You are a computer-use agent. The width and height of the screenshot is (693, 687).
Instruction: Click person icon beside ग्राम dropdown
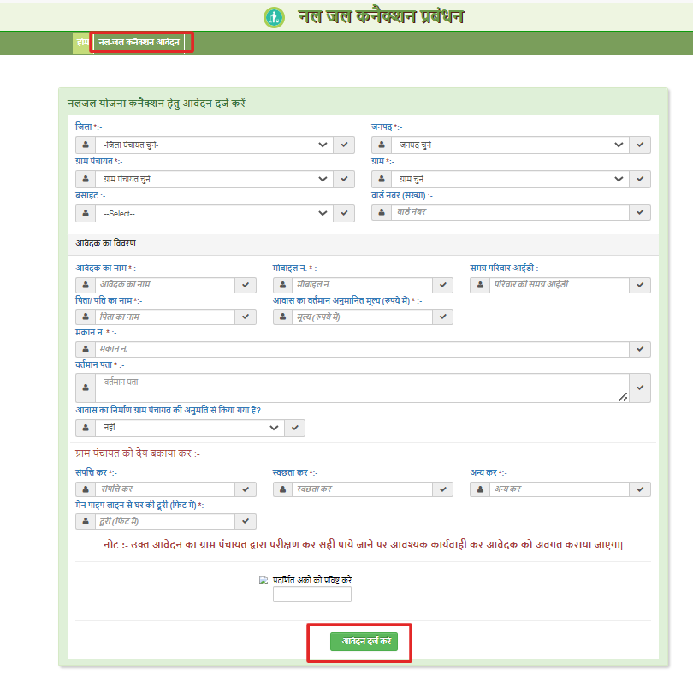coord(382,179)
